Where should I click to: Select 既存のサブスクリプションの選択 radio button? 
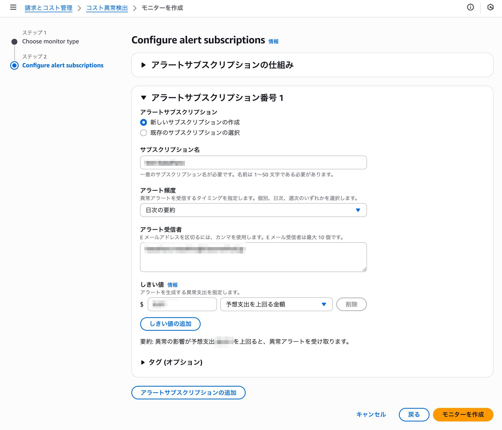point(144,133)
